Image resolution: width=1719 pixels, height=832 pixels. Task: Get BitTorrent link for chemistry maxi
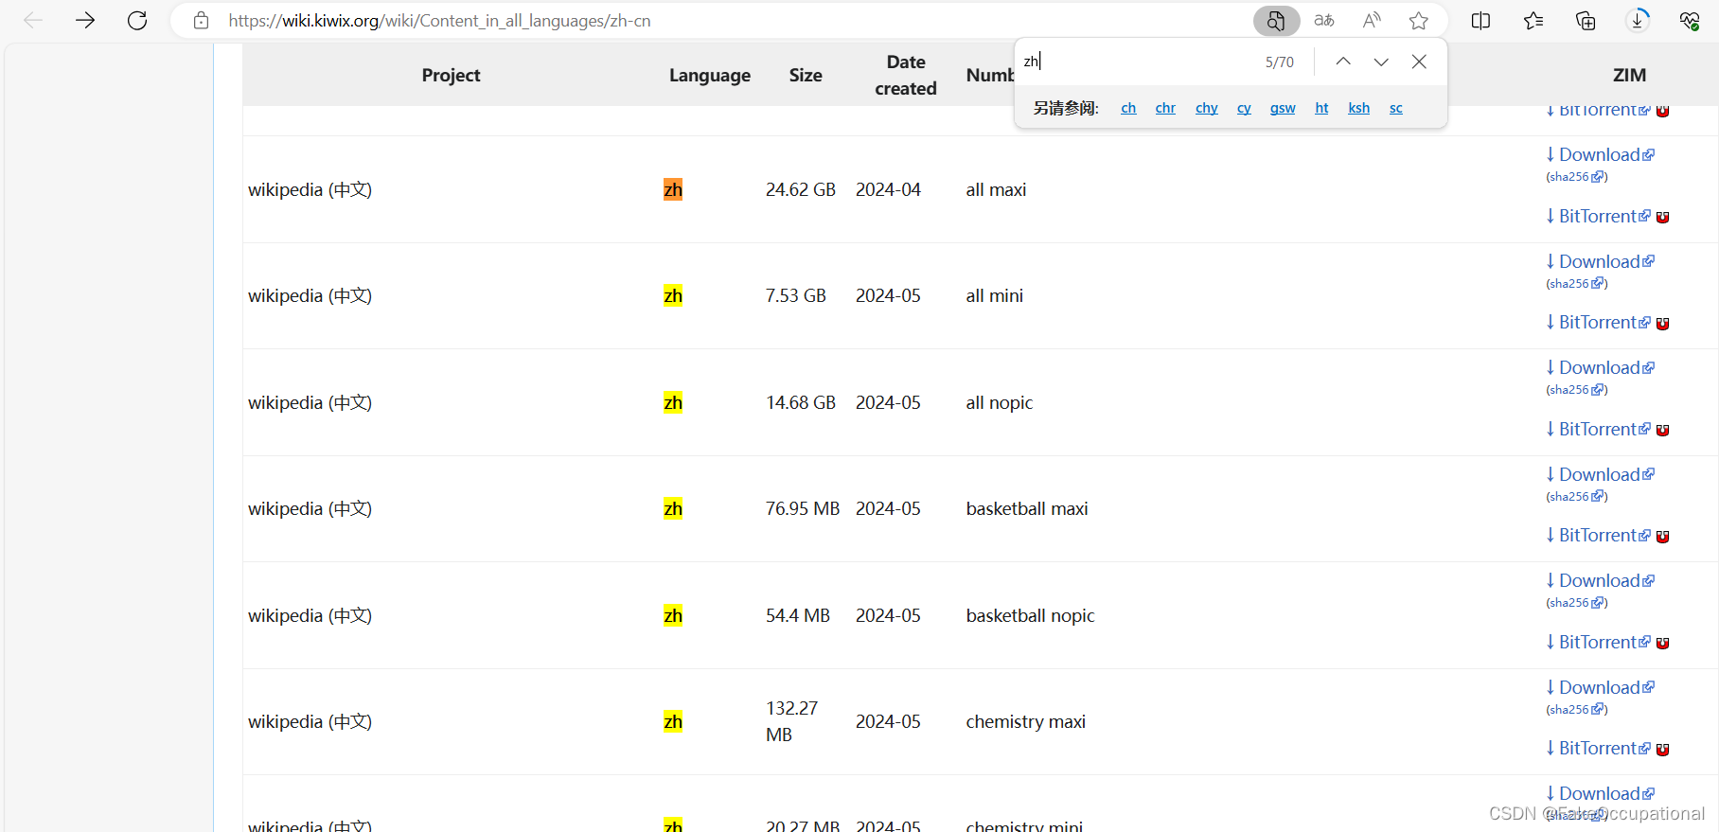coord(1598,748)
